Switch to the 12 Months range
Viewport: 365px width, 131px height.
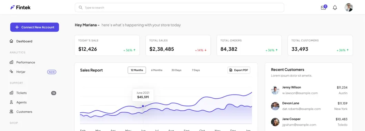(x=137, y=70)
